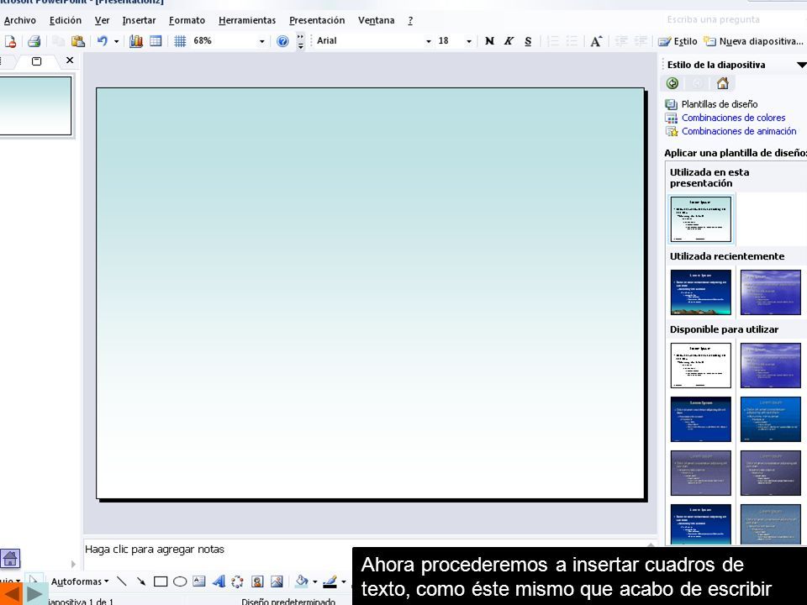
Task: Click the Plantillas de diseño link
Action: point(720,104)
